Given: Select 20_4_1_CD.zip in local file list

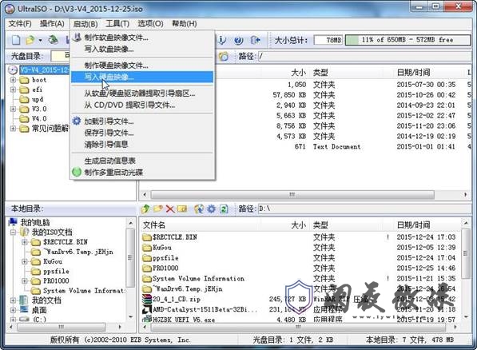Looking at the screenshot, I should coord(177,299).
